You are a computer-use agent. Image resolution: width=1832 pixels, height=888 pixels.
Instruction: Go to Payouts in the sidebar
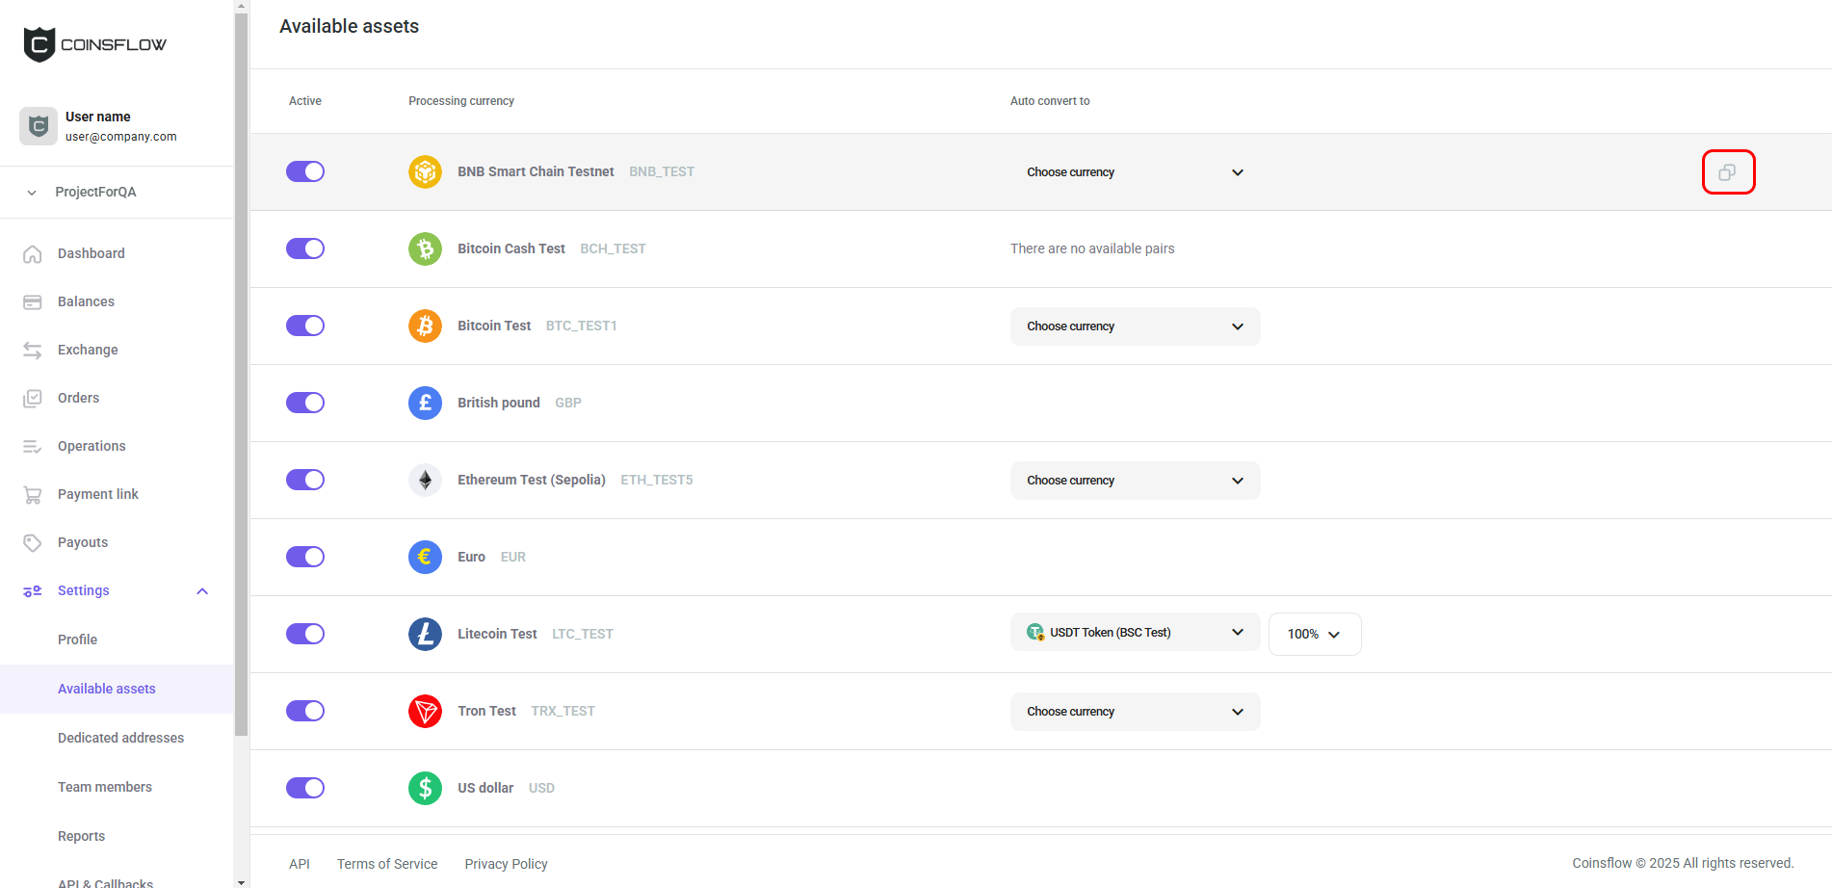coord(83,542)
